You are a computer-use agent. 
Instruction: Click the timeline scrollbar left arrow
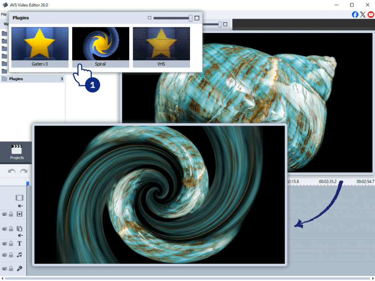pos(2,278)
